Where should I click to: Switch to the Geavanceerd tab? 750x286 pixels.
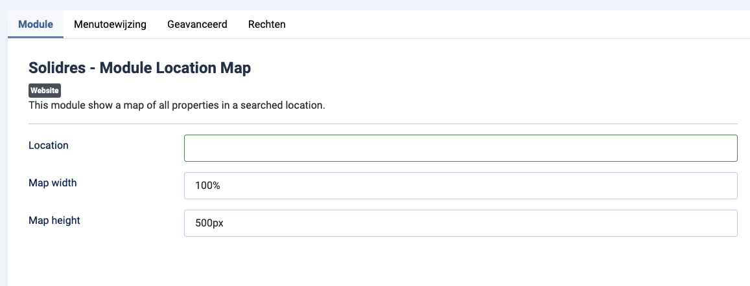point(197,25)
